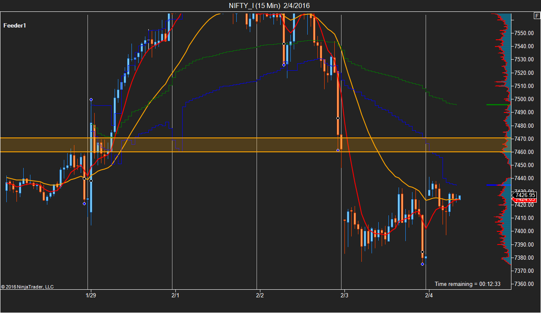
Task: Click the Time remaining = 00:12:33 text
Action: click(467, 284)
